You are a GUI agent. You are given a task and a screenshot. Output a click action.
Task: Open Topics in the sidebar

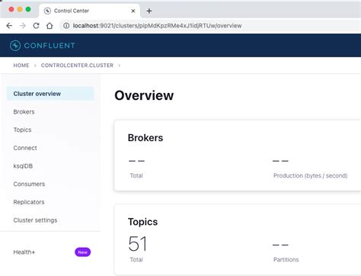click(22, 130)
